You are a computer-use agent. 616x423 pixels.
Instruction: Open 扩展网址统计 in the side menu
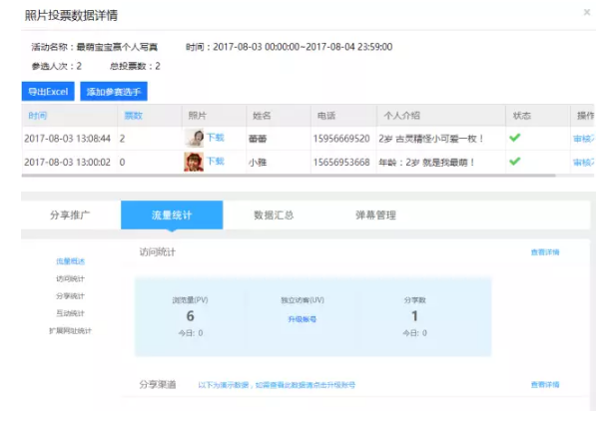click(x=70, y=330)
